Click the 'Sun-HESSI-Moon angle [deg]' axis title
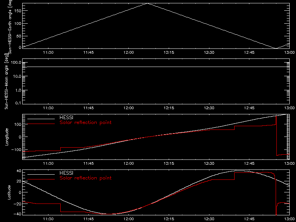 [7, 82]
